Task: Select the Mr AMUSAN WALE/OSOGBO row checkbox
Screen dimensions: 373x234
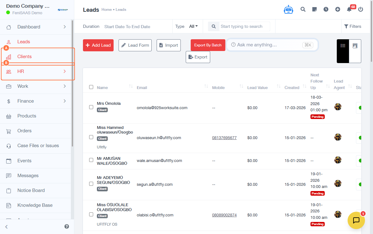Action: point(91,160)
